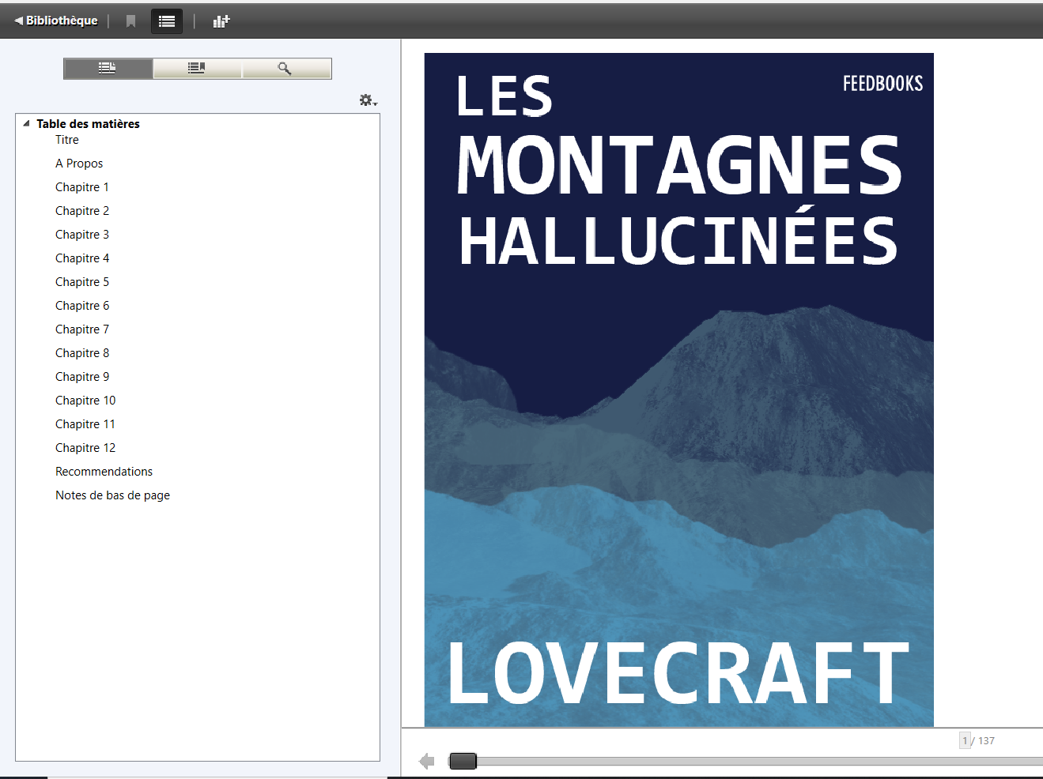
Task: Switch to the table of contents tab
Action: (x=108, y=69)
